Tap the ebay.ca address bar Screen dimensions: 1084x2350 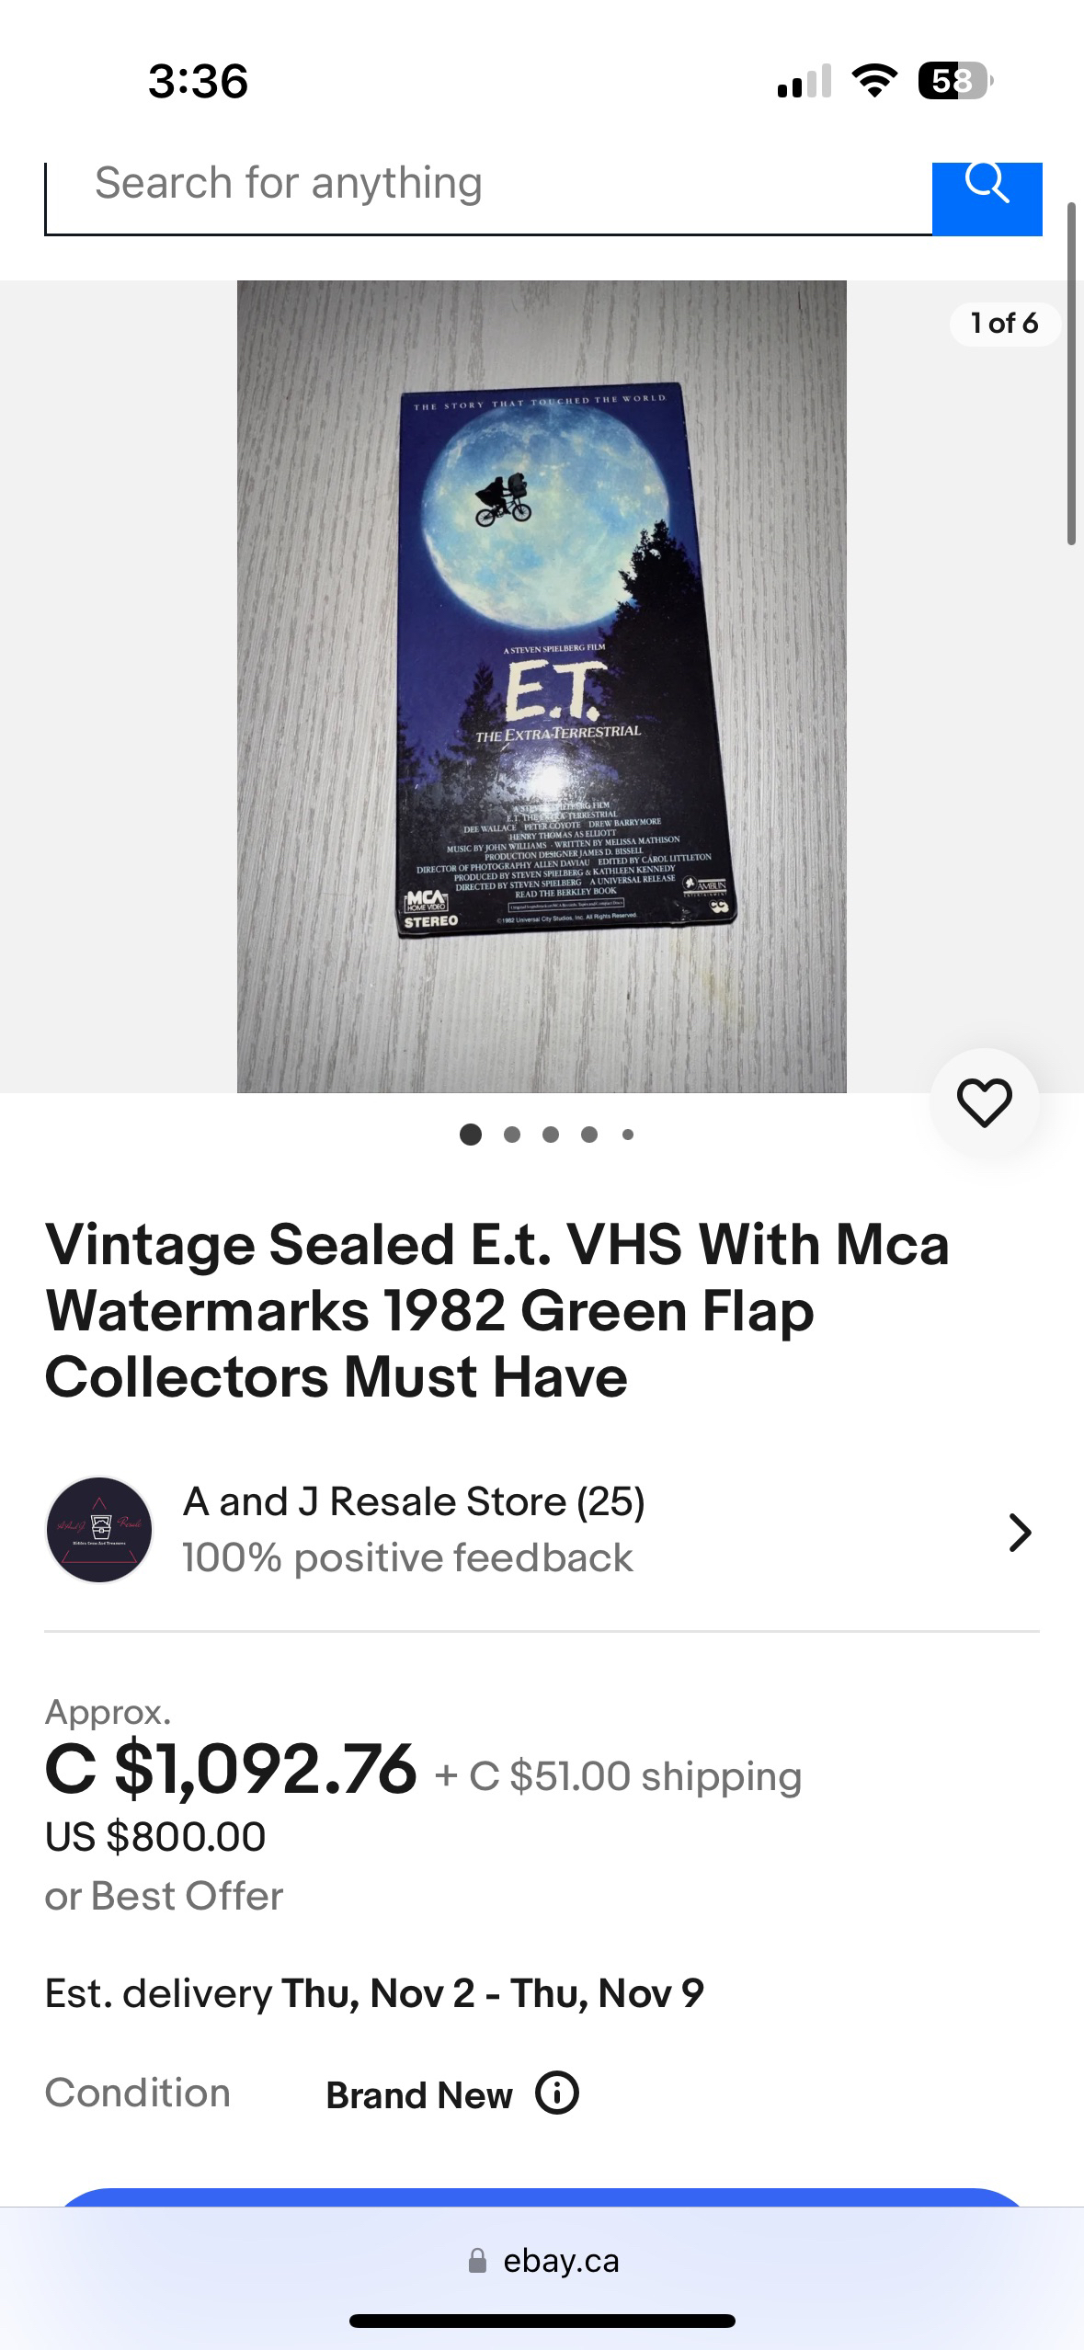(x=542, y=2260)
